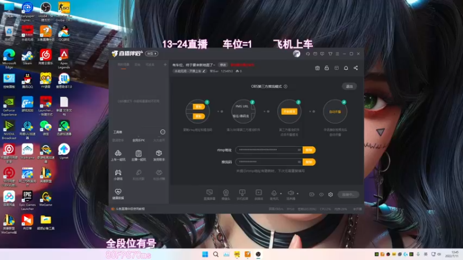Click the 退出 button to leave OBS mode

tap(350, 86)
